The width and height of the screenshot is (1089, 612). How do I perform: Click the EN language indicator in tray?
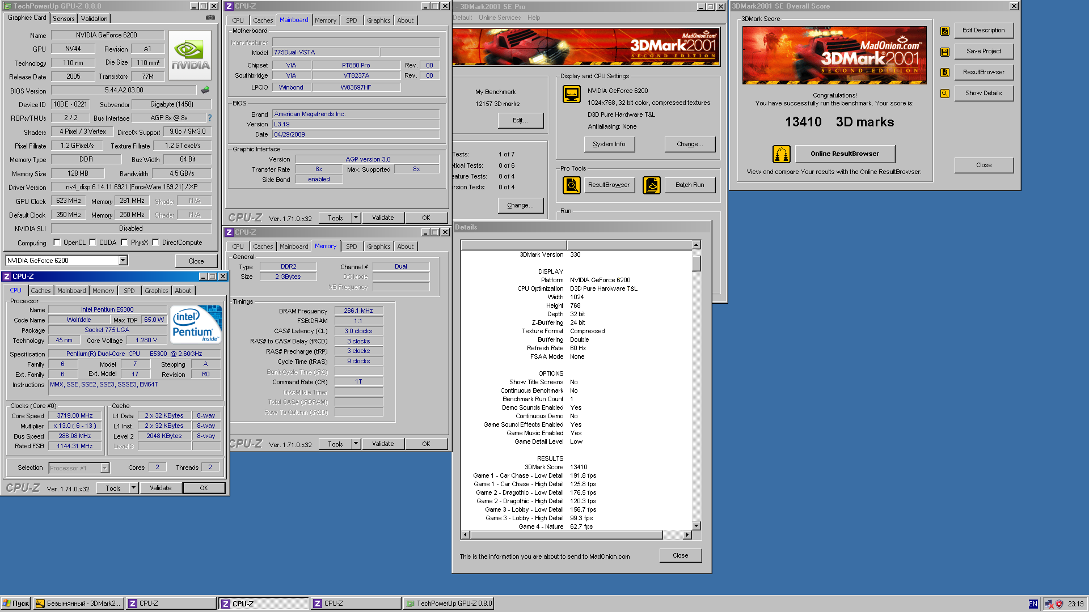(1033, 604)
